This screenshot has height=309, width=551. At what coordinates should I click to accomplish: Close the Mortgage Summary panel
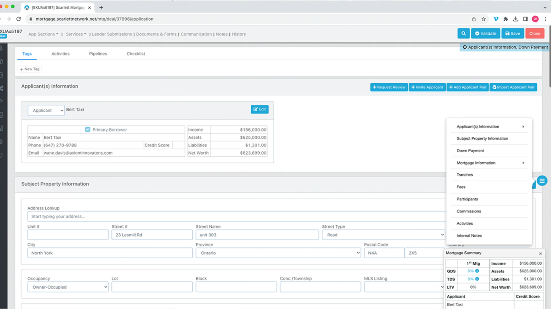tap(540, 253)
